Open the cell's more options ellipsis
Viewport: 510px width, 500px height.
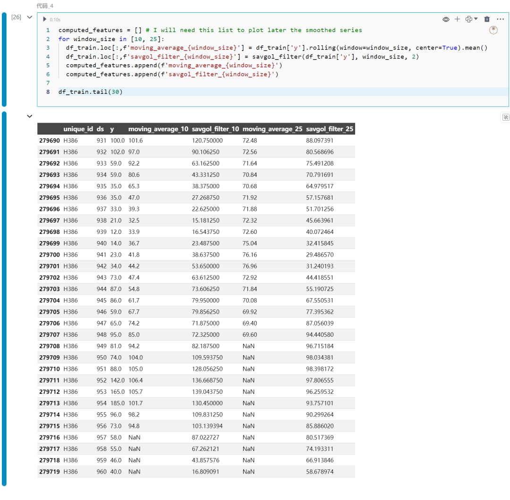pyautogui.click(x=501, y=19)
